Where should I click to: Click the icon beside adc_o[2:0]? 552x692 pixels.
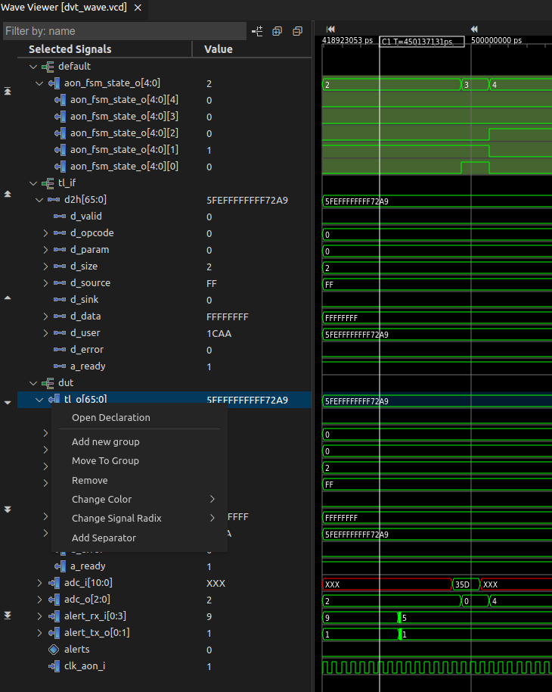coord(54,600)
